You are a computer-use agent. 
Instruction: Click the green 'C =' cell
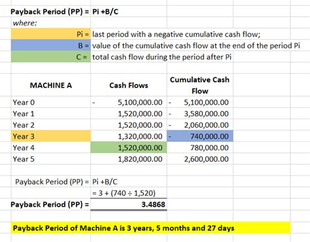coord(50,57)
